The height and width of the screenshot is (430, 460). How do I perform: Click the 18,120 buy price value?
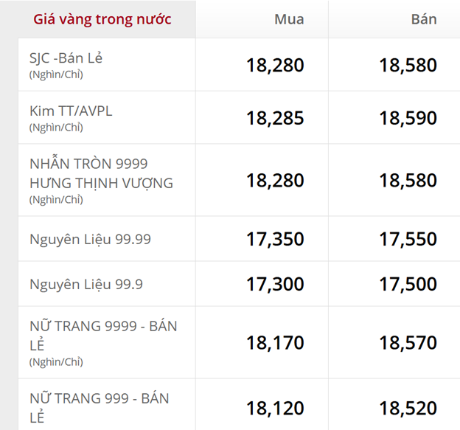[x=275, y=408]
